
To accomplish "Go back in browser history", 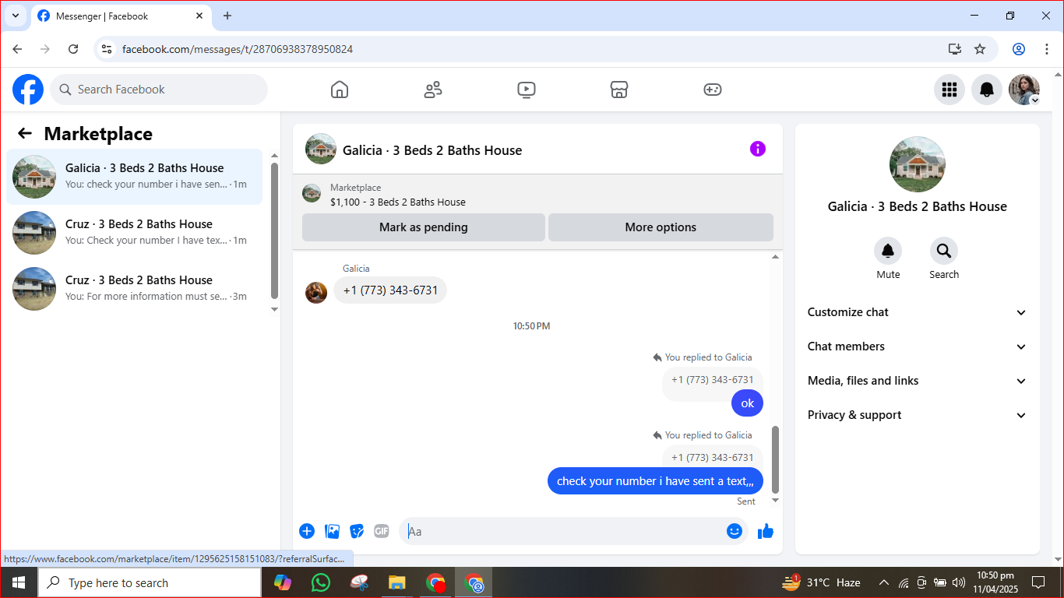I will pos(17,49).
